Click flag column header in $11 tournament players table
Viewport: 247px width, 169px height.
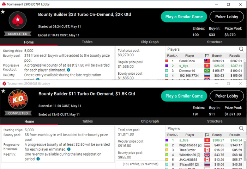click(x=207, y=135)
